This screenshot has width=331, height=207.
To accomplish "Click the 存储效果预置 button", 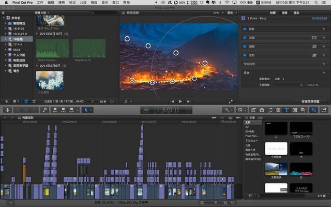I will click(x=310, y=101).
